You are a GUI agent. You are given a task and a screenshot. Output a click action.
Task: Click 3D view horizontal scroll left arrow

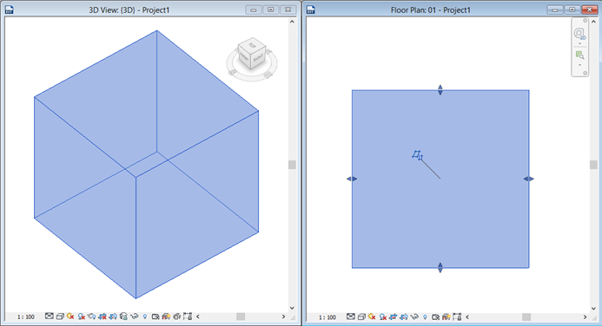[x=198, y=316]
